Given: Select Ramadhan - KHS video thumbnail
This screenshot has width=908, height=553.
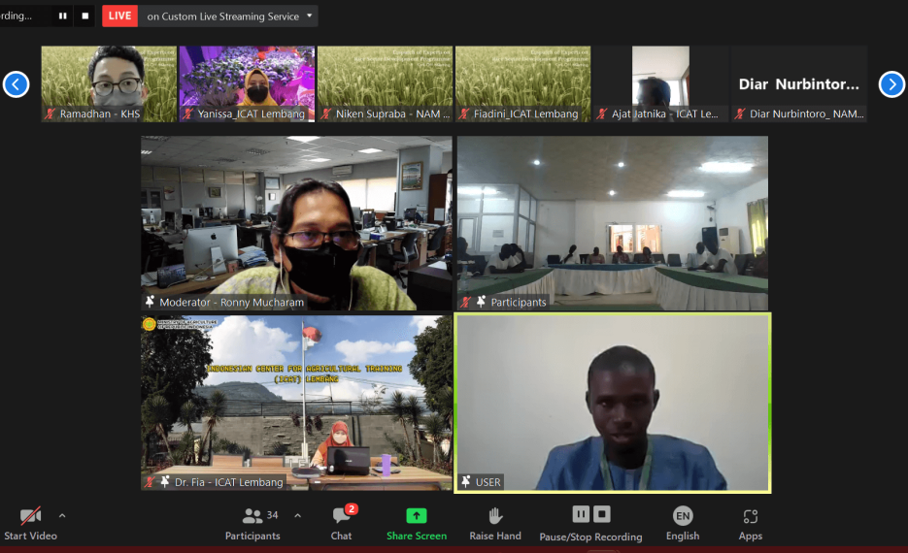Looking at the screenshot, I should [x=109, y=83].
